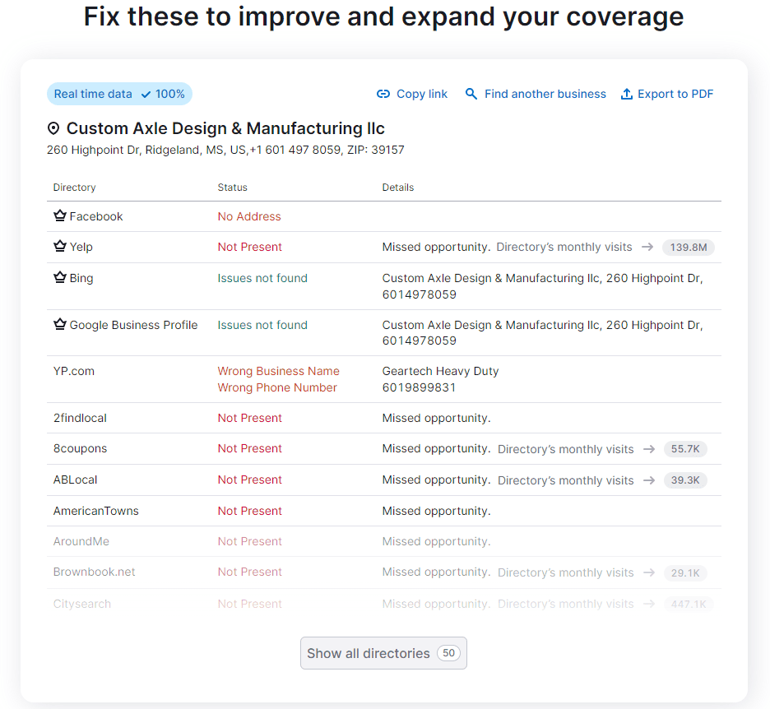Click the Real time data 100% badge
The image size is (770, 709).
point(119,94)
